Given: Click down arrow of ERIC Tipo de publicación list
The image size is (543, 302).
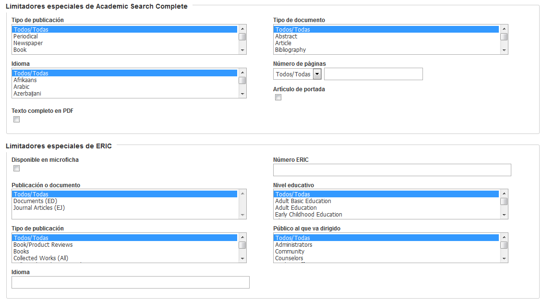Looking at the screenshot, I should 242,259.
